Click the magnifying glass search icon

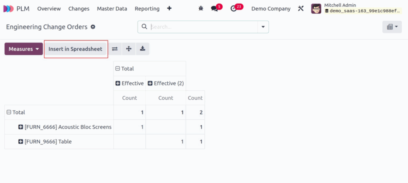click(x=144, y=27)
